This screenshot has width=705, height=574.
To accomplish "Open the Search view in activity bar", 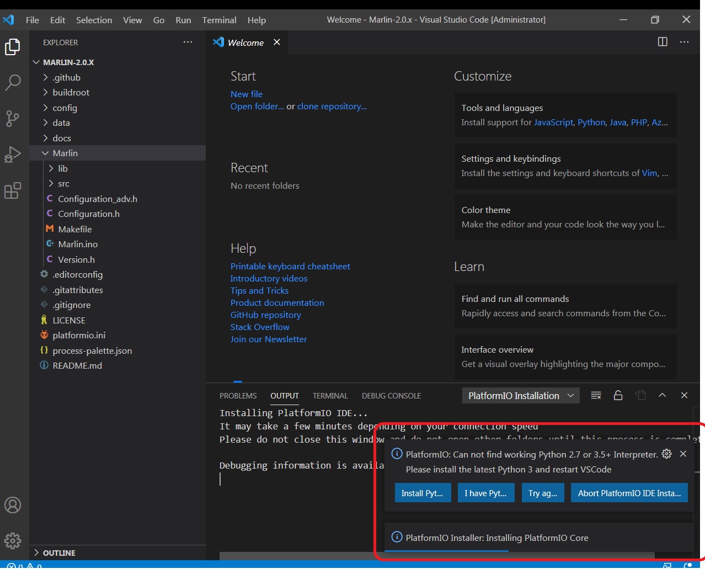I will click(x=13, y=83).
